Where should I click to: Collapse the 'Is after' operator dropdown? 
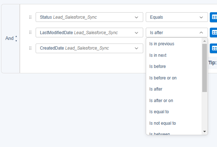(176, 33)
